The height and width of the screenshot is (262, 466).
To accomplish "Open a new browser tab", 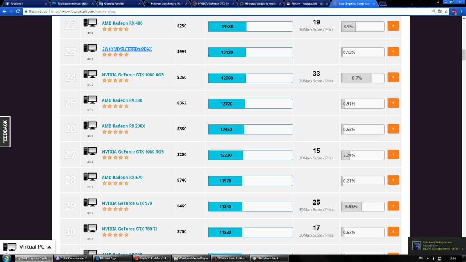I will pyautogui.click(x=383, y=4).
